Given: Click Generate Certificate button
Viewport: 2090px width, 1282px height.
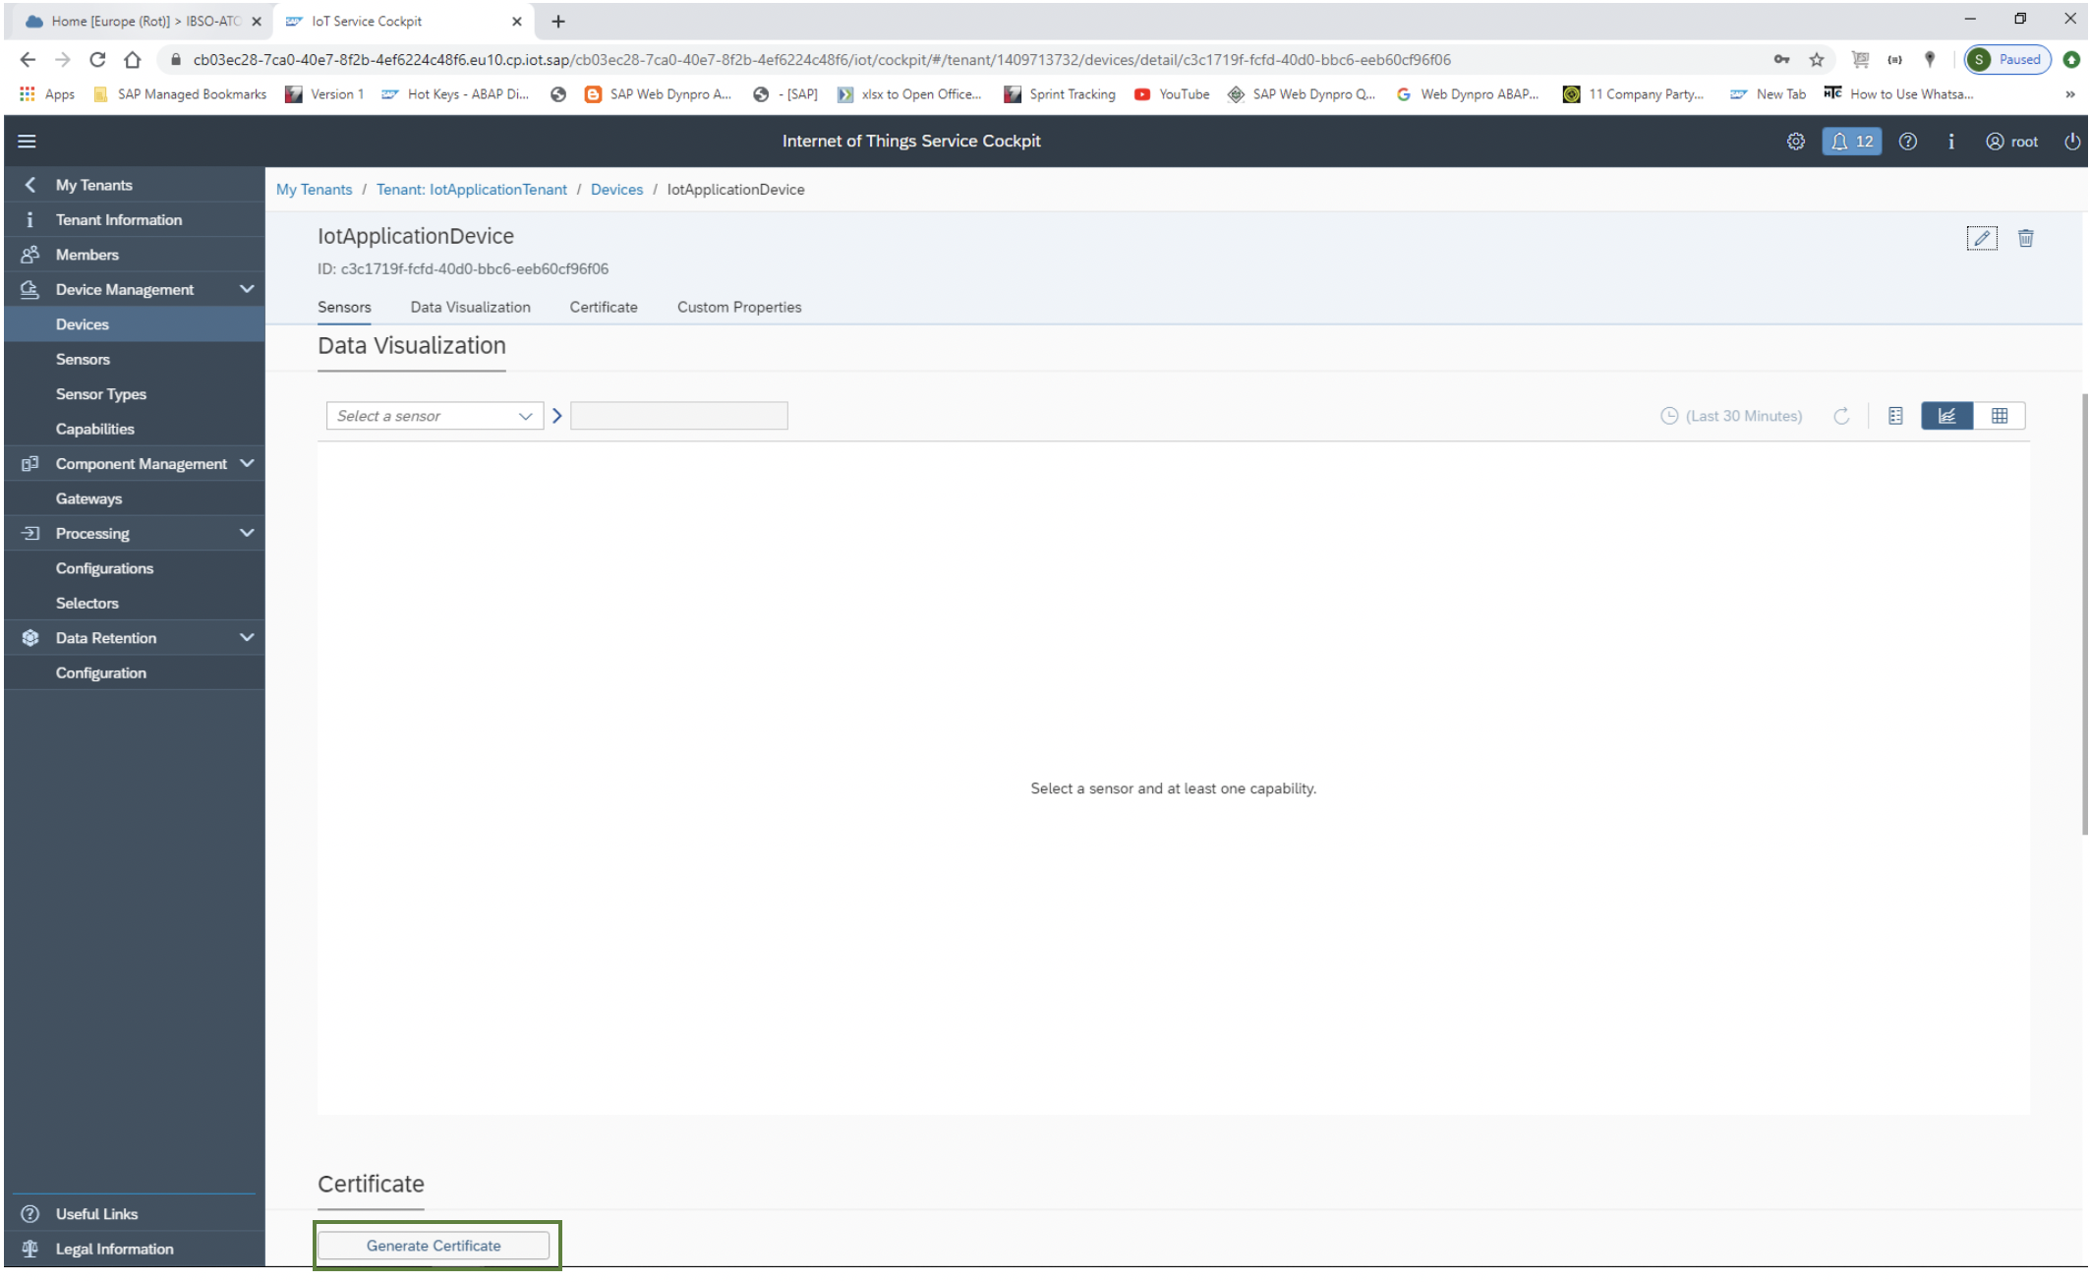Looking at the screenshot, I should tap(433, 1245).
